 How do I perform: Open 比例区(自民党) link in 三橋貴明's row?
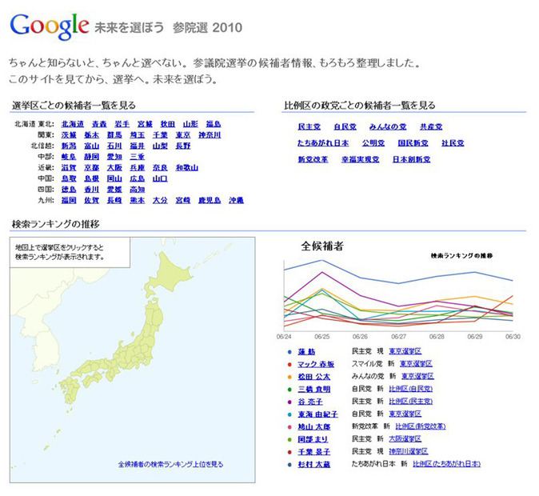pyautogui.click(x=410, y=389)
